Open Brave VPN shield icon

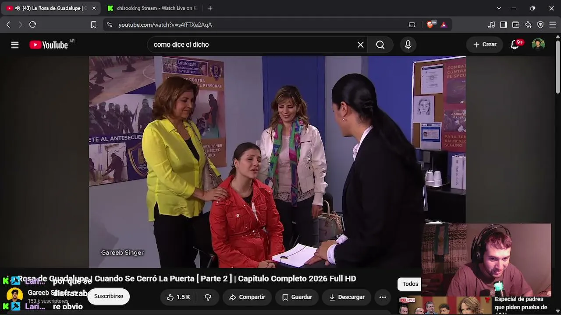point(540,24)
